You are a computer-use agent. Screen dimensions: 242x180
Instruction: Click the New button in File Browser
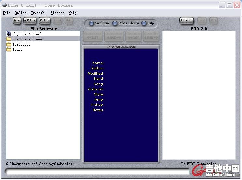tap(17, 21)
